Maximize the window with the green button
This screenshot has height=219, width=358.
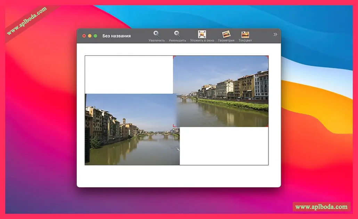(x=96, y=36)
